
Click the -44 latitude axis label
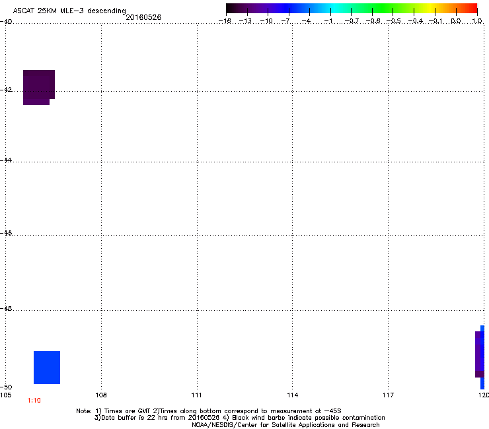point(6,160)
